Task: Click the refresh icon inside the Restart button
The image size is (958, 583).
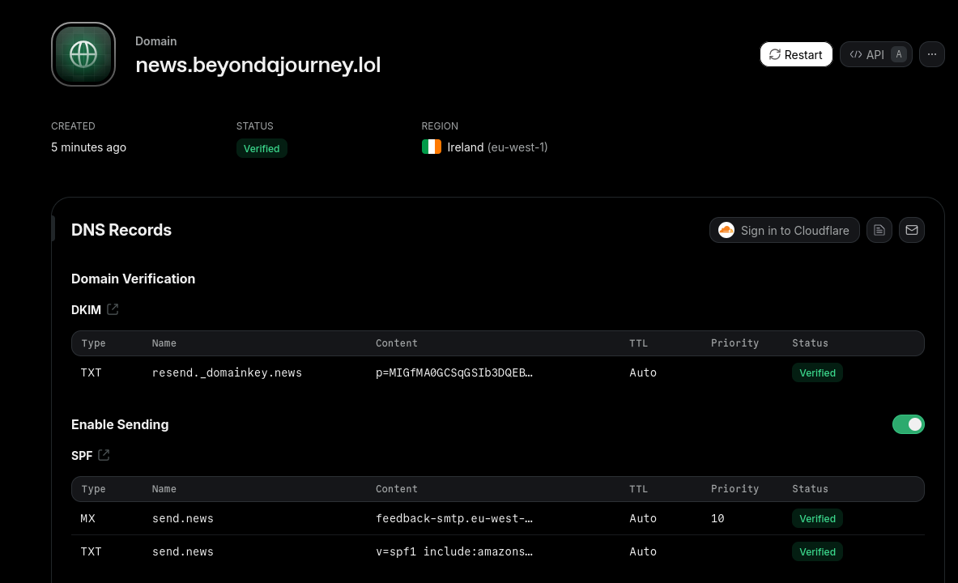Action: click(775, 54)
